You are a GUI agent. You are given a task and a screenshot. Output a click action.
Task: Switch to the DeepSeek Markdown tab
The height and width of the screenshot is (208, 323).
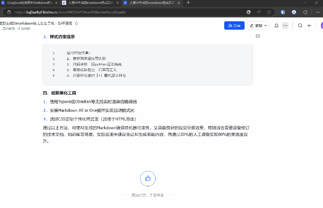coord(28,3)
